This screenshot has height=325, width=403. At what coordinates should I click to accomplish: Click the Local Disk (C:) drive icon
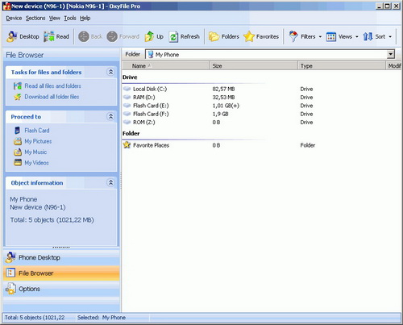tap(127, 89)
